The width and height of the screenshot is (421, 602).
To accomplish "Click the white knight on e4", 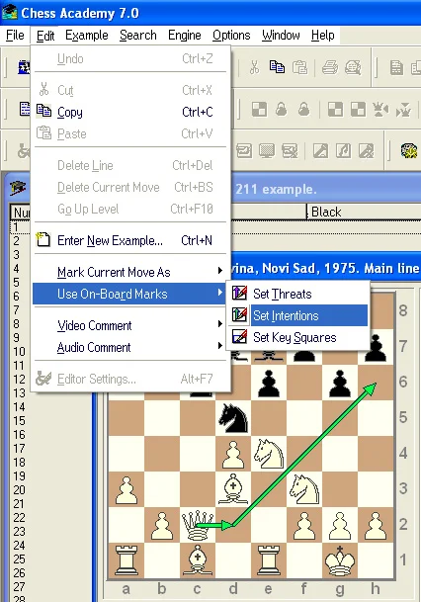I will [269, 454].
